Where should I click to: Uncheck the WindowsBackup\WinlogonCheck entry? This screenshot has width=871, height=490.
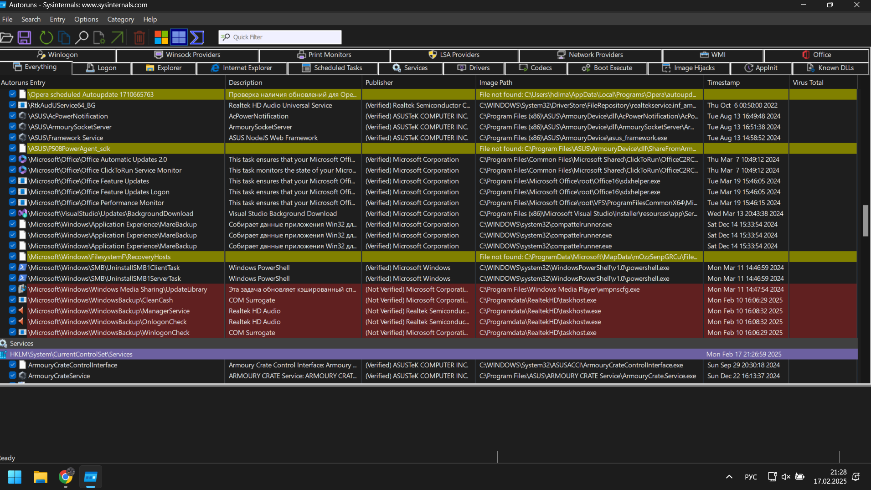click(12, 332)
